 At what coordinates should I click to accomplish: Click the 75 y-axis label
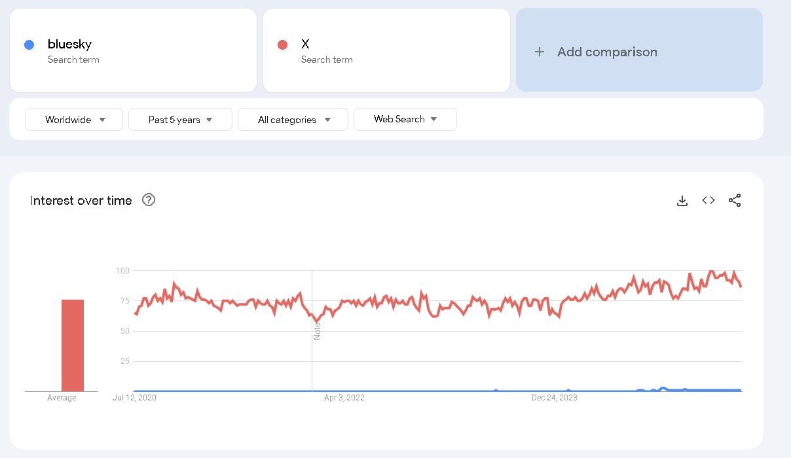click(125, 301)
